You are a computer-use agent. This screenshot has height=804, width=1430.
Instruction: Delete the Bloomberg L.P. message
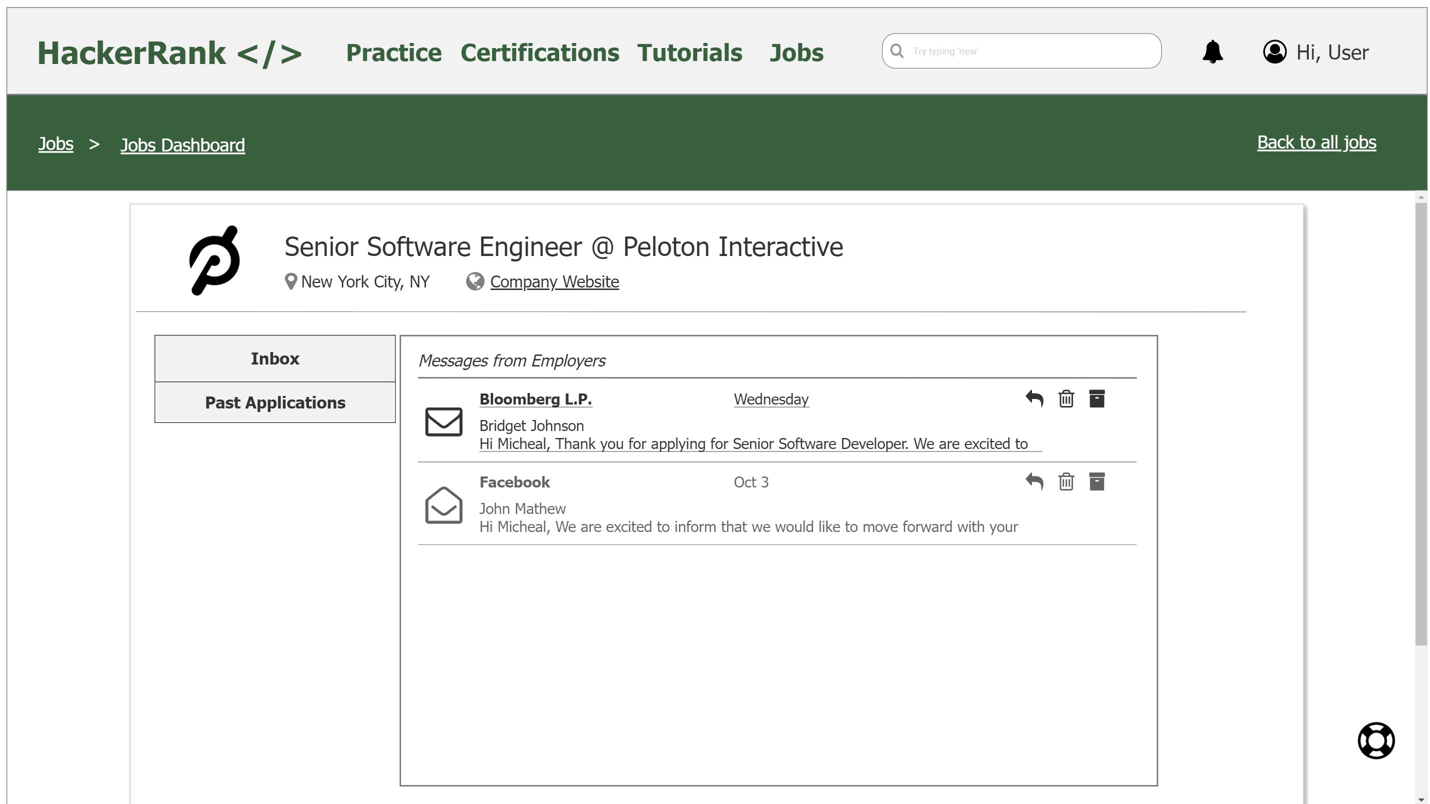tap(1066, 398)
